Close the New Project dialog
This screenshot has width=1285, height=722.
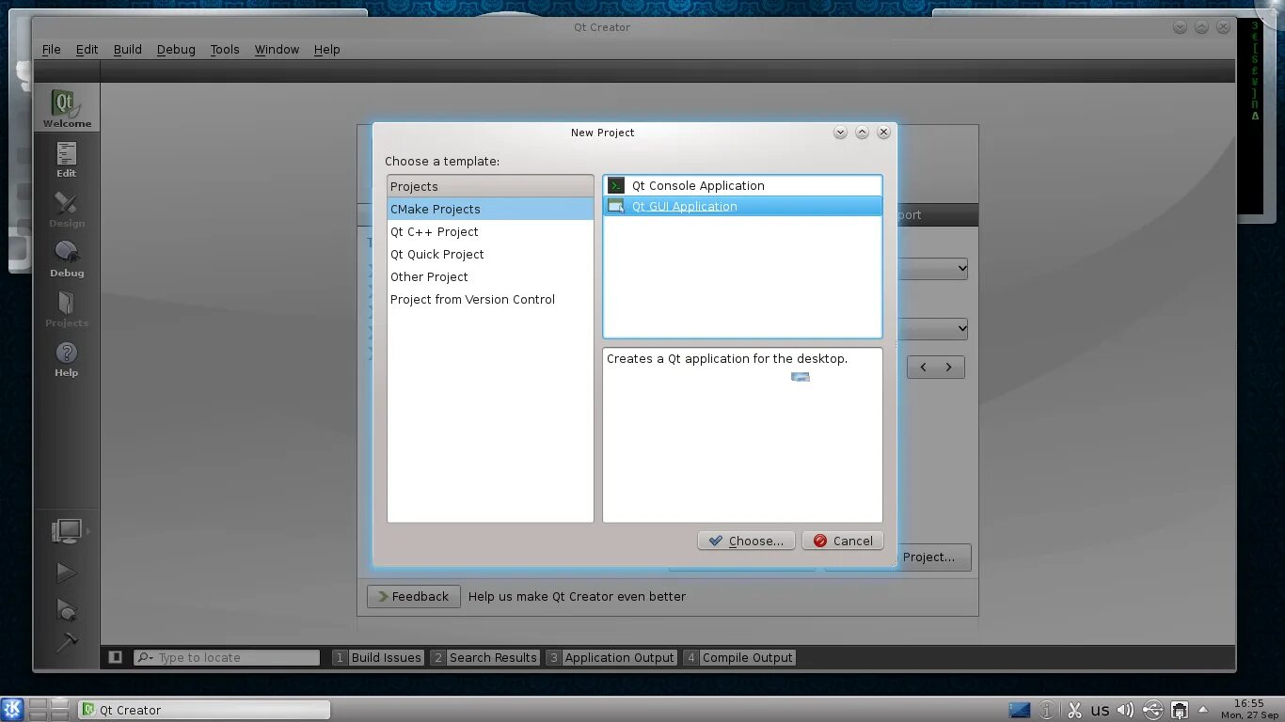click(883, 133)
